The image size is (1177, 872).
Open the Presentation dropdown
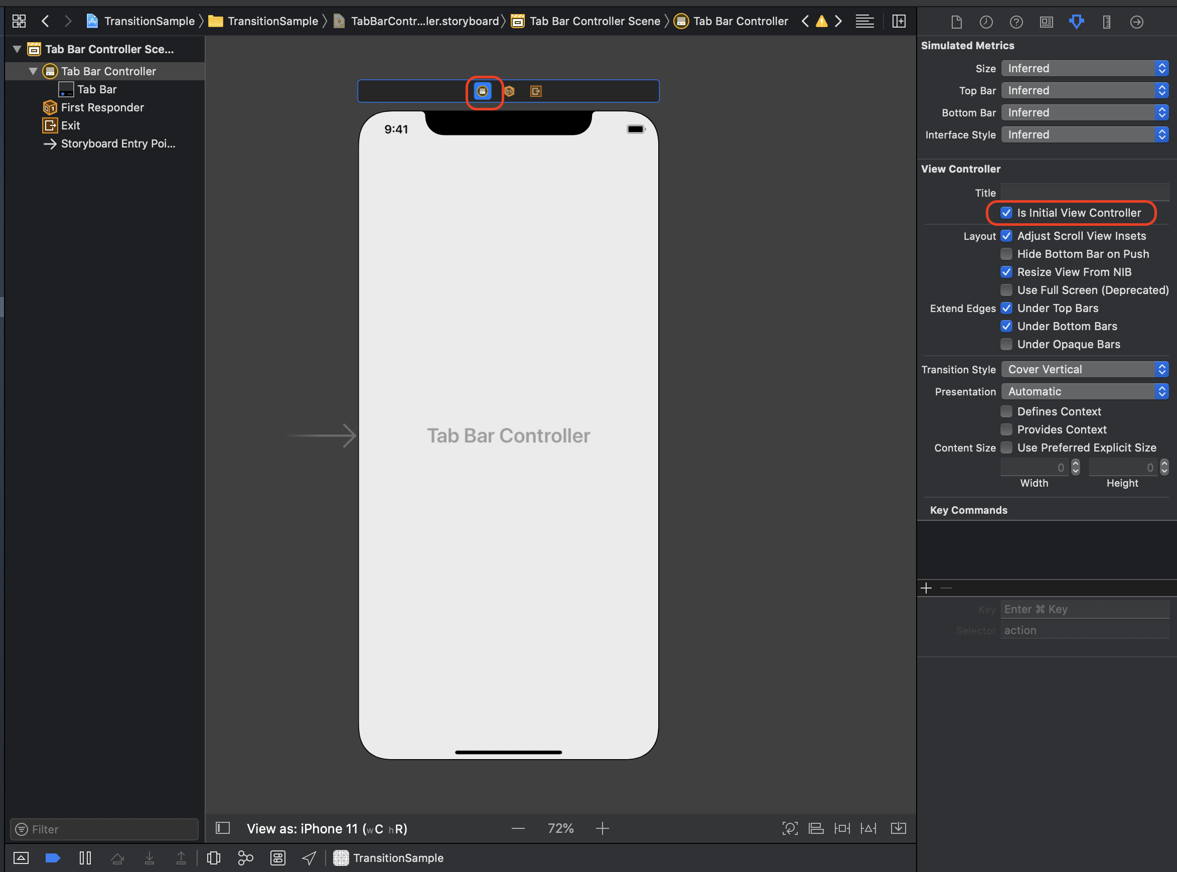click(1085, 392)
